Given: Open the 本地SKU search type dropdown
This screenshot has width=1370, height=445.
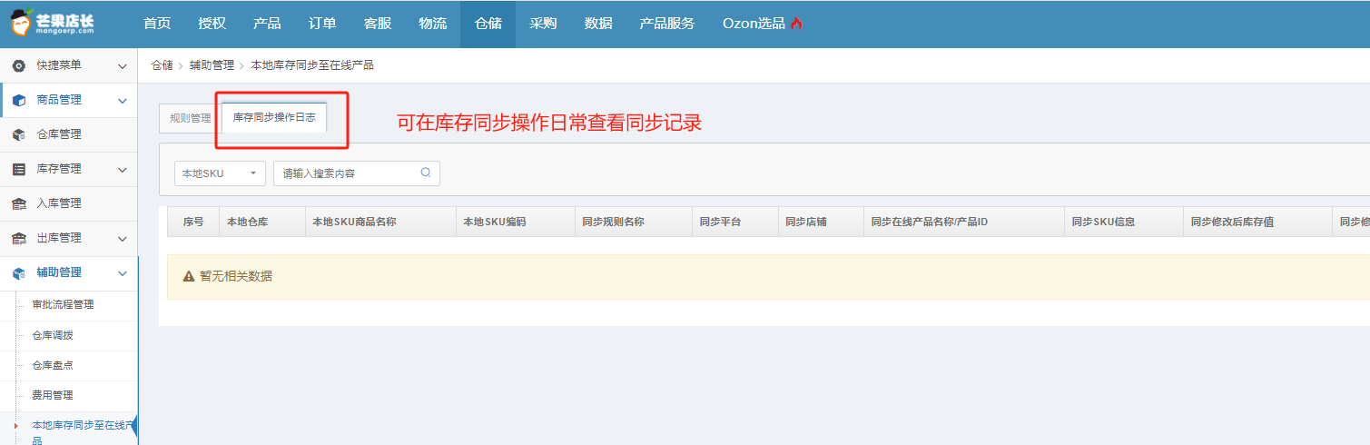Looking at the screenshot, I should tap(220, 173).
